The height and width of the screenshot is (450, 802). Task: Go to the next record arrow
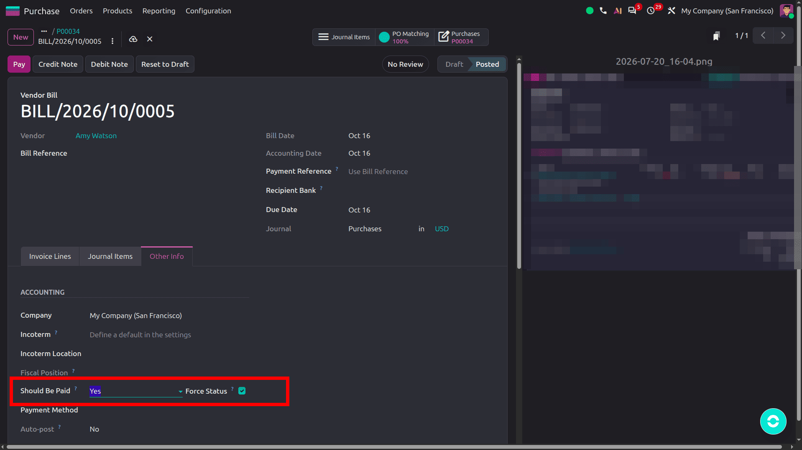pos(783,35)
